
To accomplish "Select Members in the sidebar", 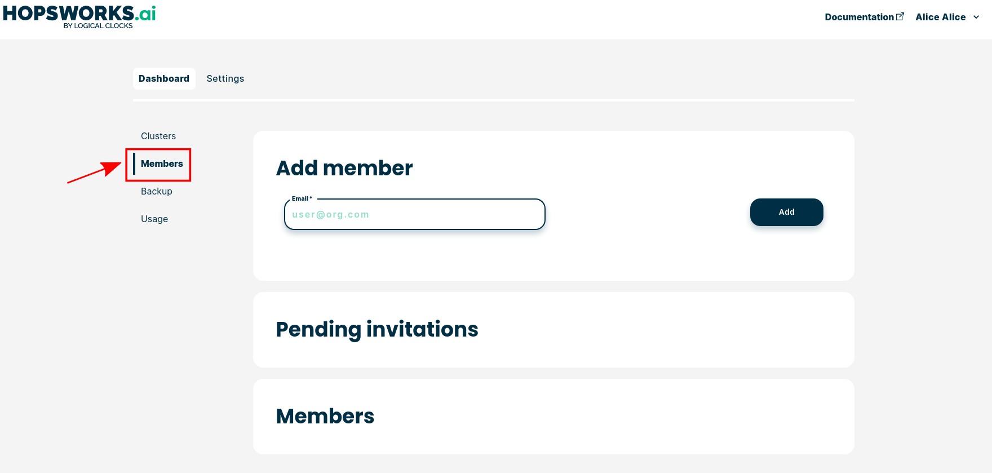I will click(162, 163).
